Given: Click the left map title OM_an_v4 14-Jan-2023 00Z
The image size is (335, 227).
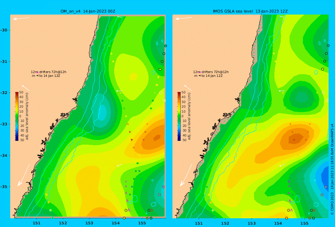Looking at the screenshot, I should (88, 11).
